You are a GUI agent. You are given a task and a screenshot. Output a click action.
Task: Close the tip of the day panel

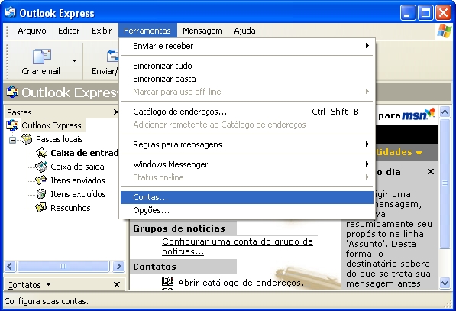[431, 172]
